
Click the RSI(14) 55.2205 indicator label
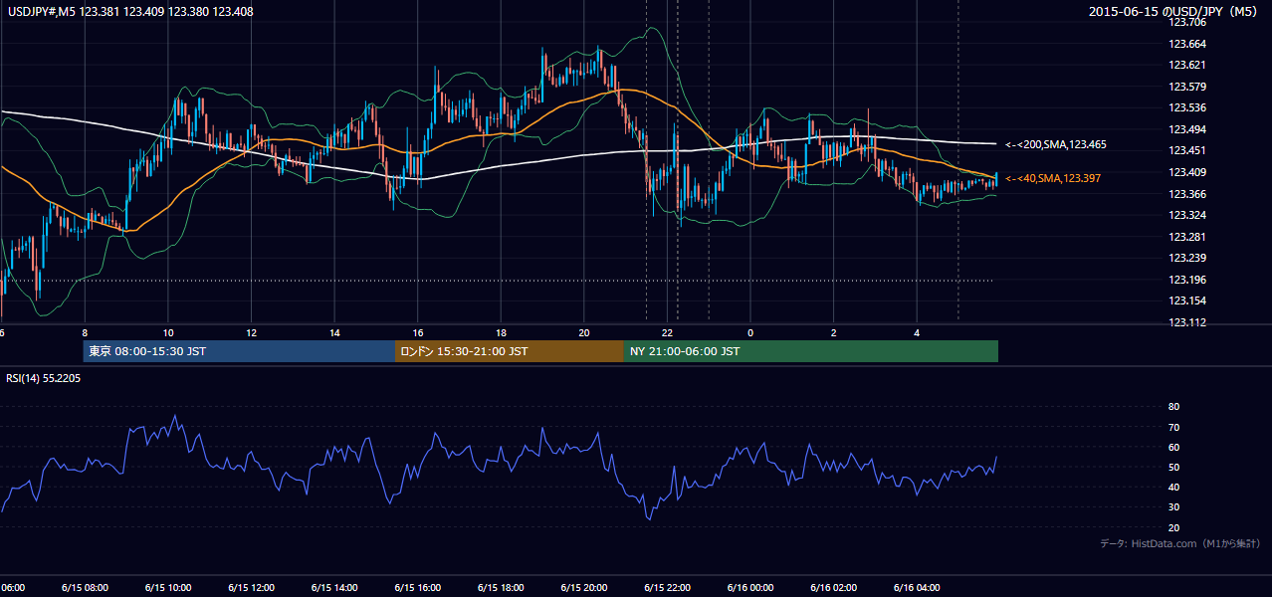point(44,378)
